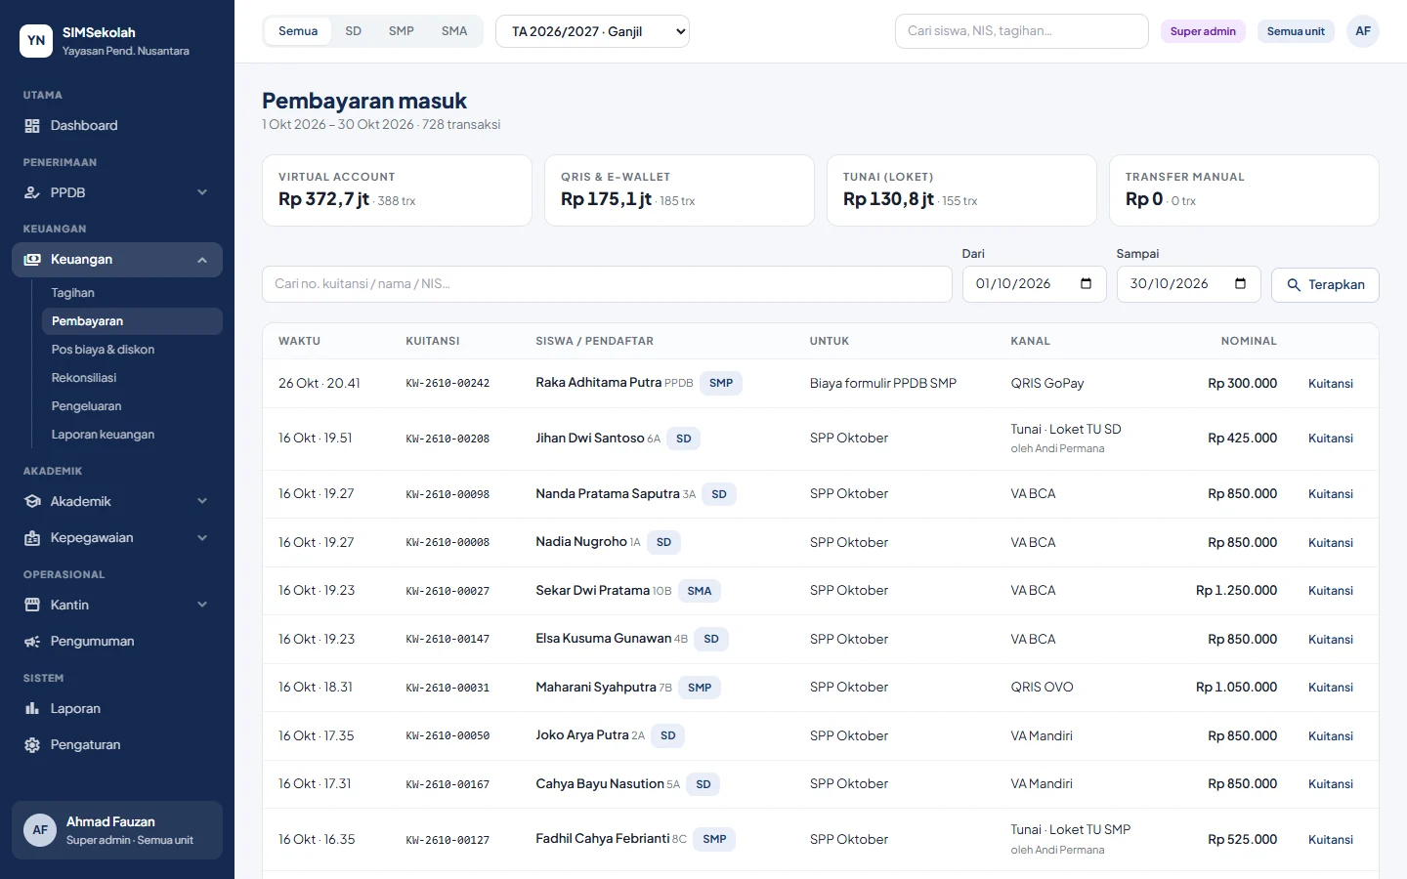Click the Dari date calendar icon

1086,284
